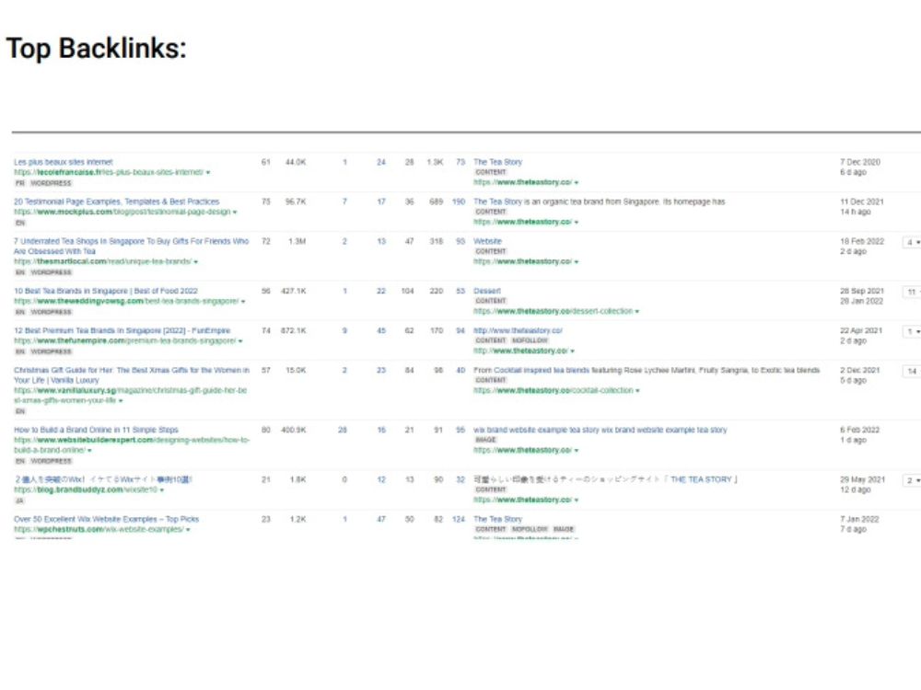Select the '1.3M' traffic value

[x=297, y=241]
